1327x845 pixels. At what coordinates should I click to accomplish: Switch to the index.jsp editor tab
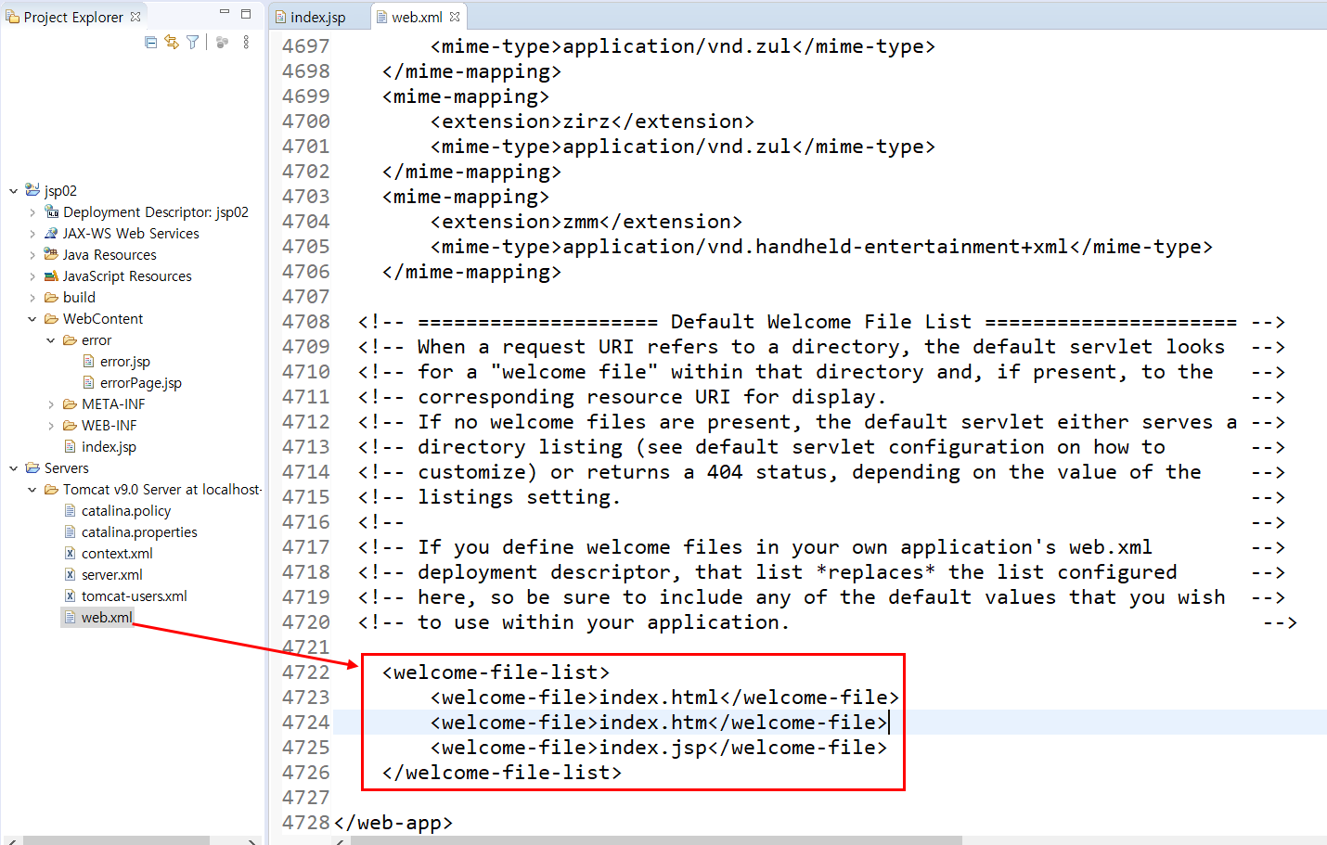click(x=318, y=17)
